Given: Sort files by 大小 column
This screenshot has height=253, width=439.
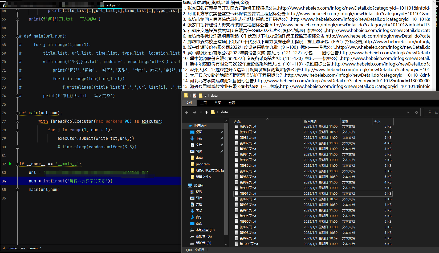Looking at the screenshot, I should [x=383, y=122].
